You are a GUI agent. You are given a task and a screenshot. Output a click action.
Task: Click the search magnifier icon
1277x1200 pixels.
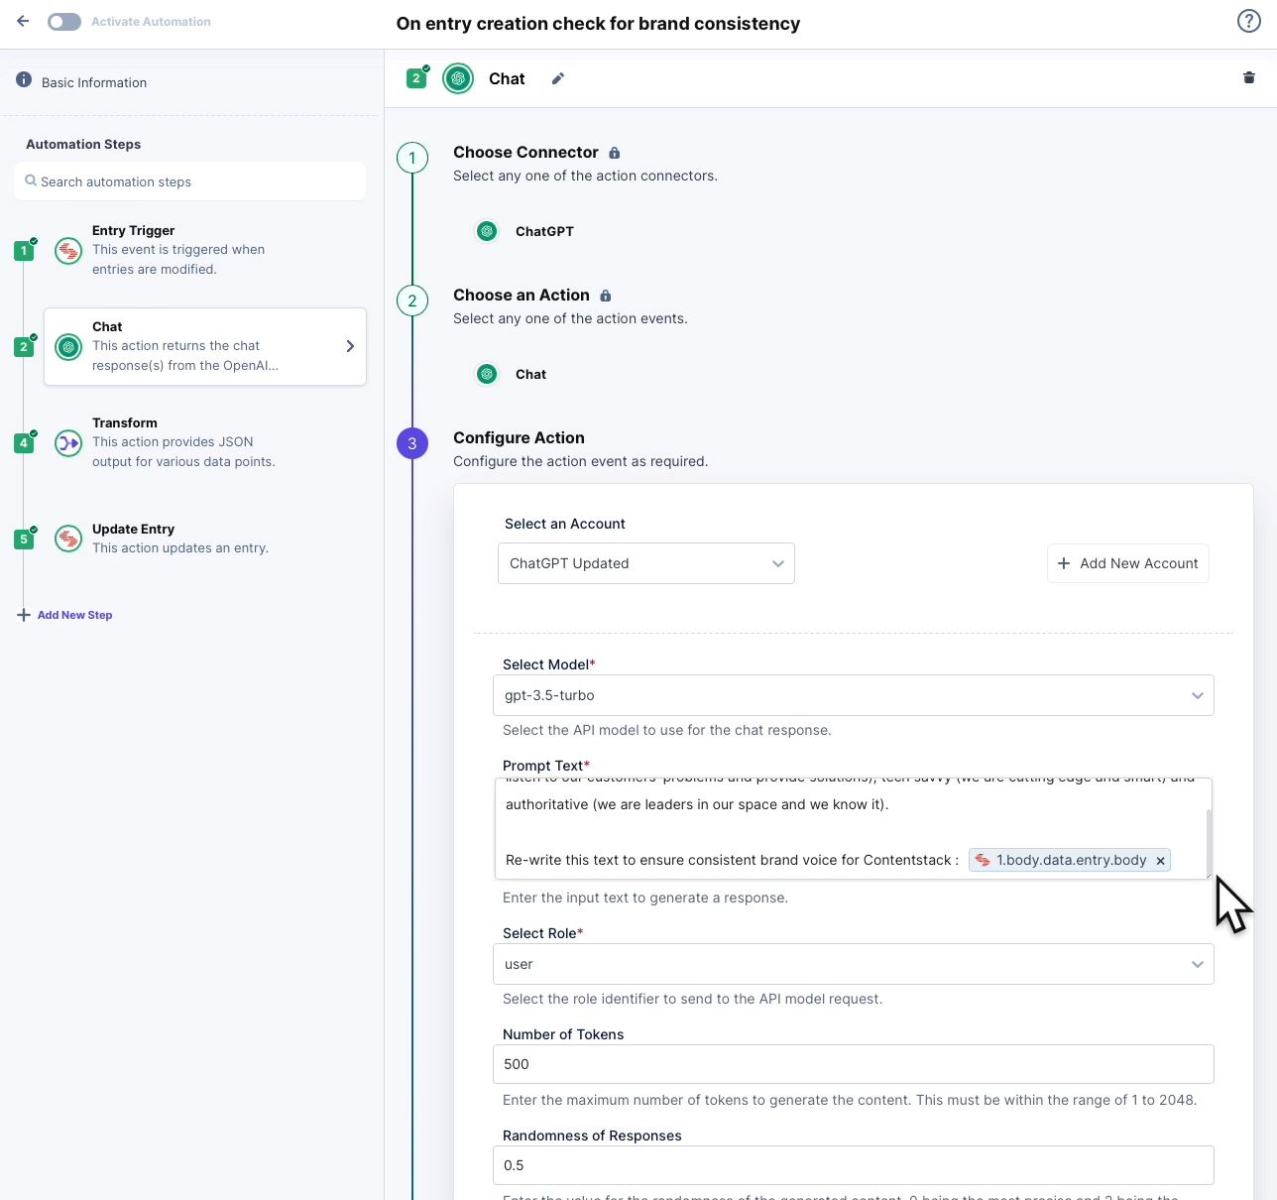tap(31, 181)
